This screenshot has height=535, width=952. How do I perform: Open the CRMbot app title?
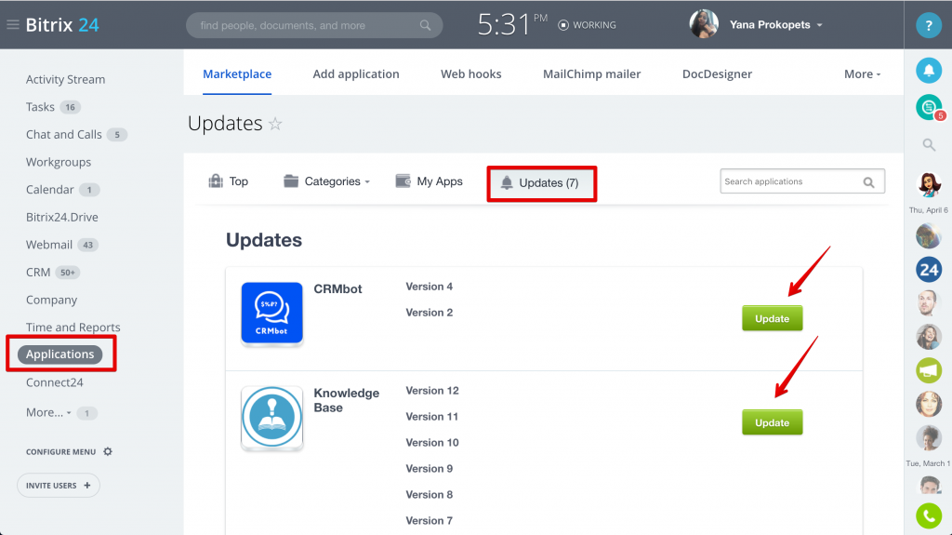(x=337, y=289)
